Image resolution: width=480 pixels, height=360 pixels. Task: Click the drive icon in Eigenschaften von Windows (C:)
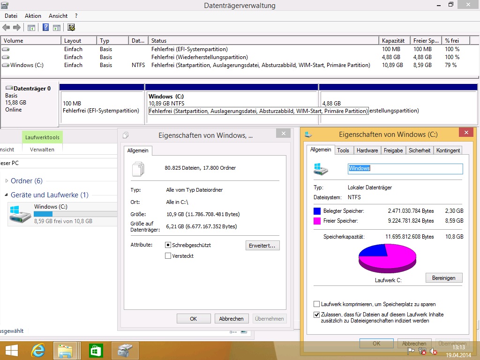point(321,169)
